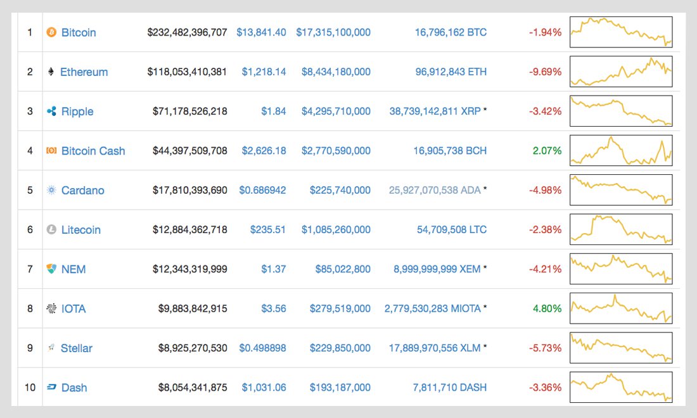Click the Bitcoin Cash logo icon
Image resolution: width=697 pixels, height=418 pixels.
click(51, 151)
